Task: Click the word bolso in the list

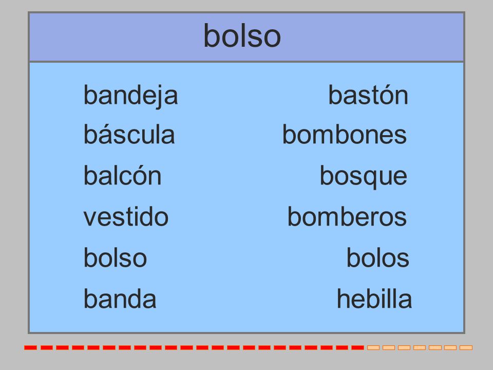Action: [115, 257]
